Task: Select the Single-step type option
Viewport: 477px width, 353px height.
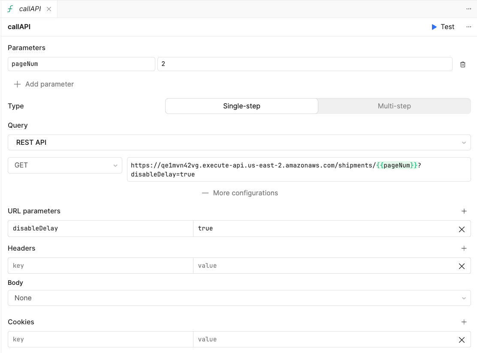Action: tap(242, 106)
